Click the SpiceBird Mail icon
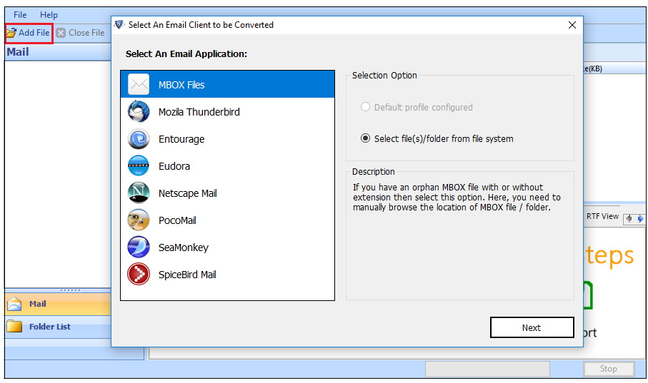The image size is (648, 383). coord(139,274)
